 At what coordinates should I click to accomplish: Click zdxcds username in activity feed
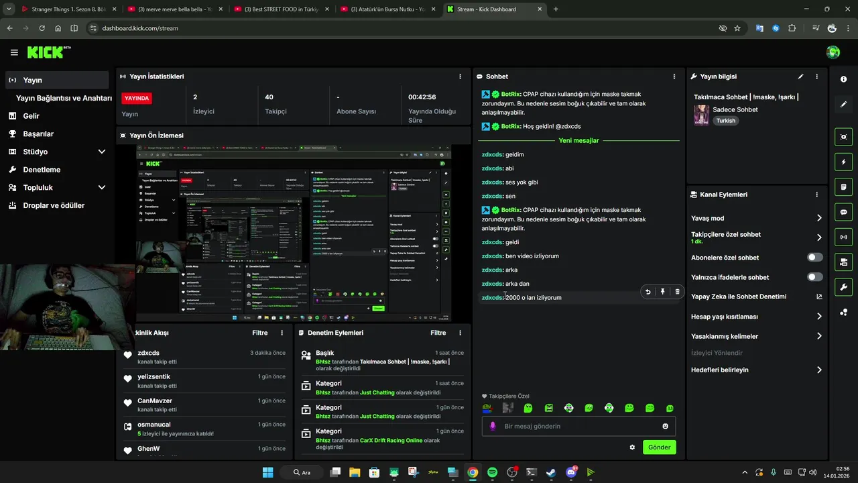149,353
